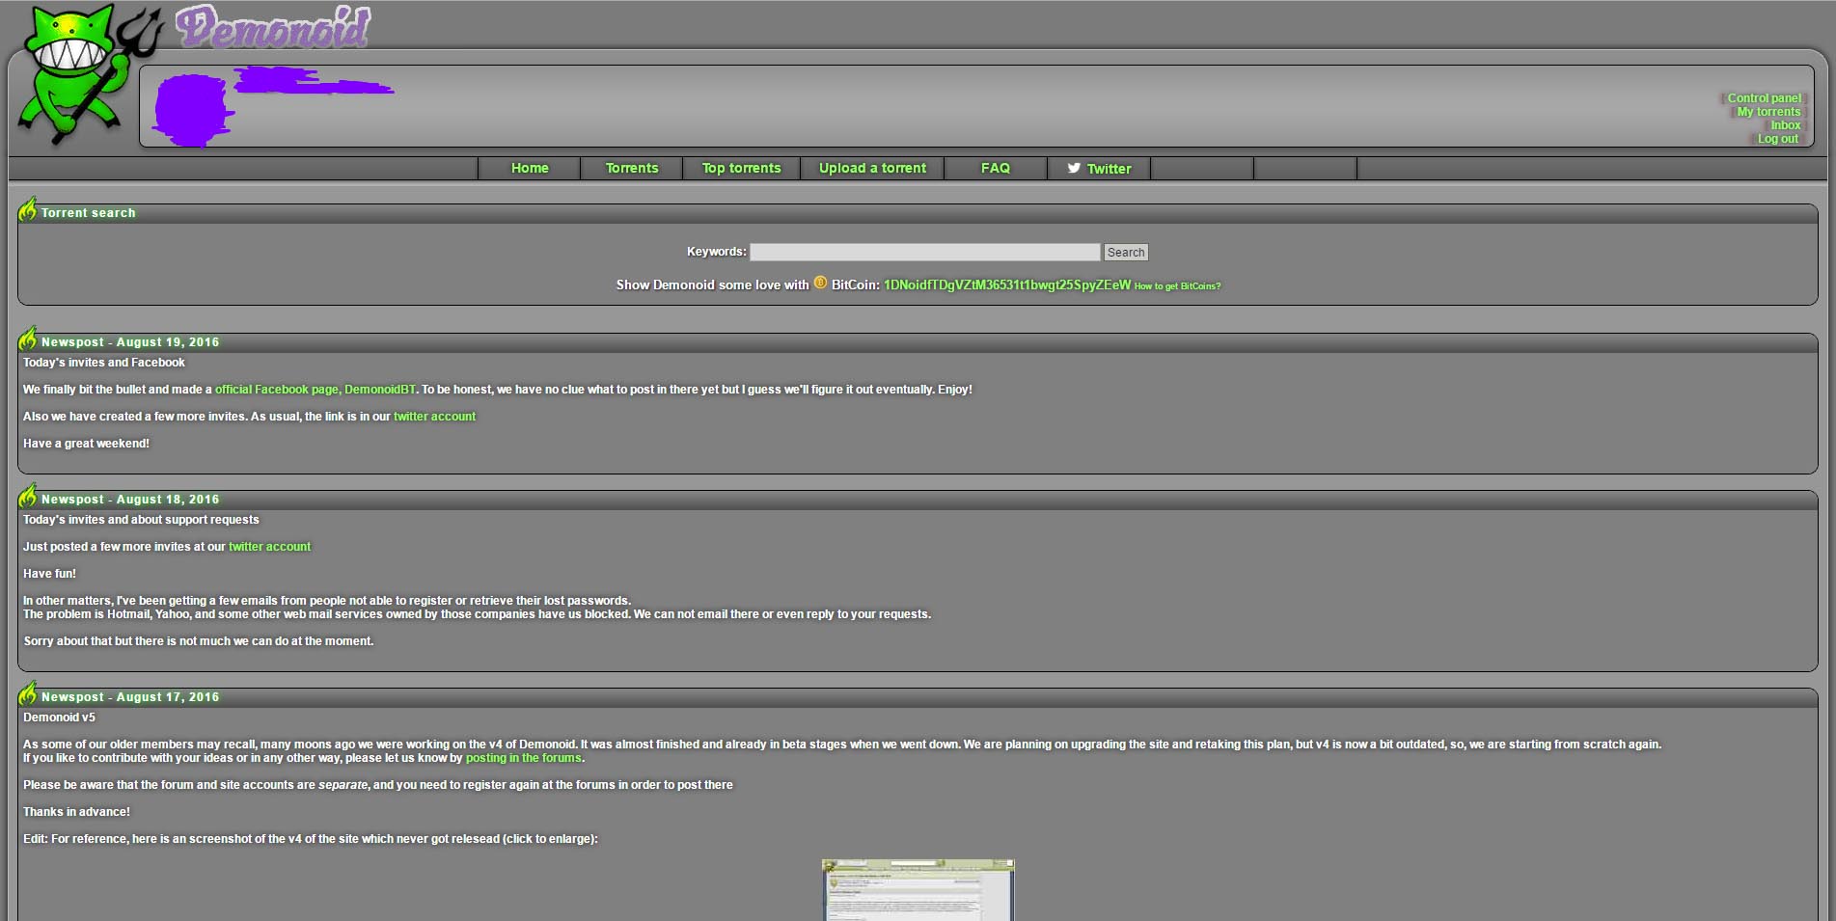Image resolution: width=1836 pixels, height=921 pixels.
Task: Click flame icon beside August 17 newspost
Action: [28, 693]
